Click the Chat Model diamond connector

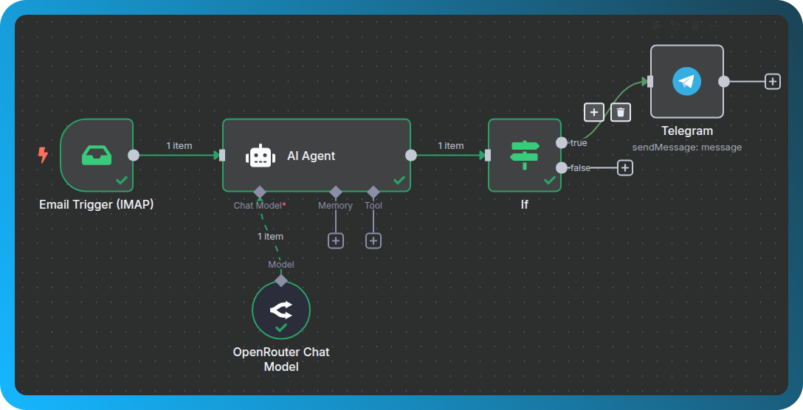point(260,192)
